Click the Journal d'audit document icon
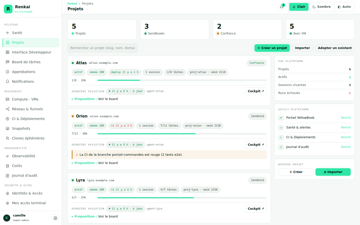Viewport: 360px width, 225px height. (7, 175)
